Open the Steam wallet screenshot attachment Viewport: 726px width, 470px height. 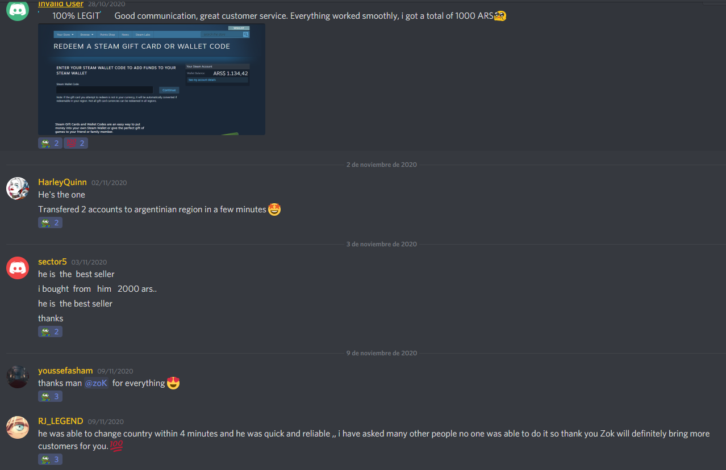pyautogui.click(x=152, y=79)
